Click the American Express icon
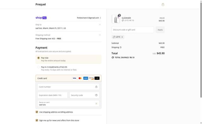202x124 pixels. [86, 78]
